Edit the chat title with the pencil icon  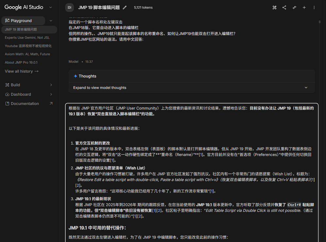tap(124, 8)
